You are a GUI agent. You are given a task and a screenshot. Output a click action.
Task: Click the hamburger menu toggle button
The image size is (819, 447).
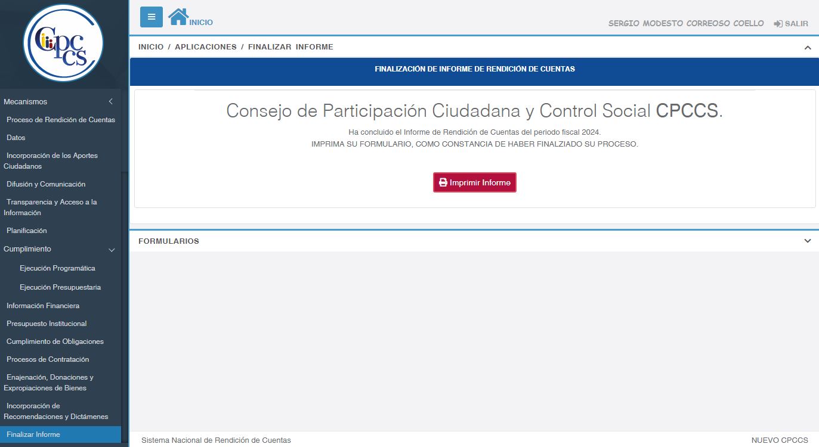[x=151, y=17]
